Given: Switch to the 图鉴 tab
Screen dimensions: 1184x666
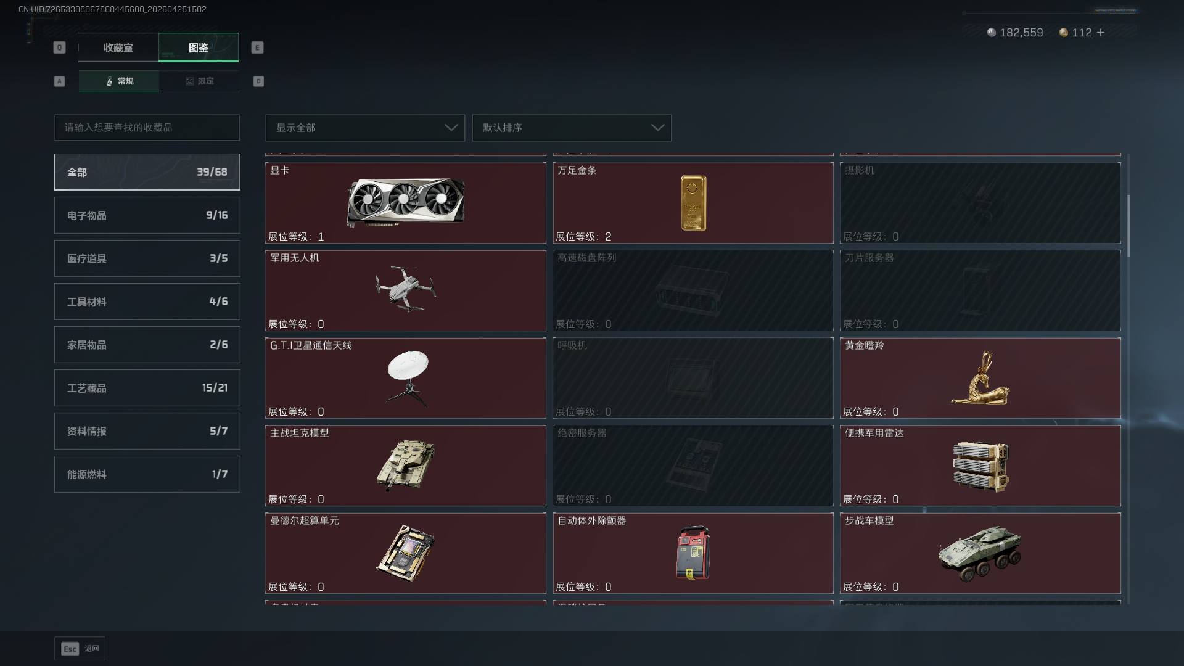Looking at the screenshot, I should tap(199, 47).
